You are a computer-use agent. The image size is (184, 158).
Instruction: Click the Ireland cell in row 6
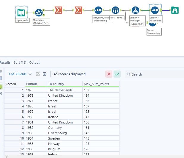(65, 117)
